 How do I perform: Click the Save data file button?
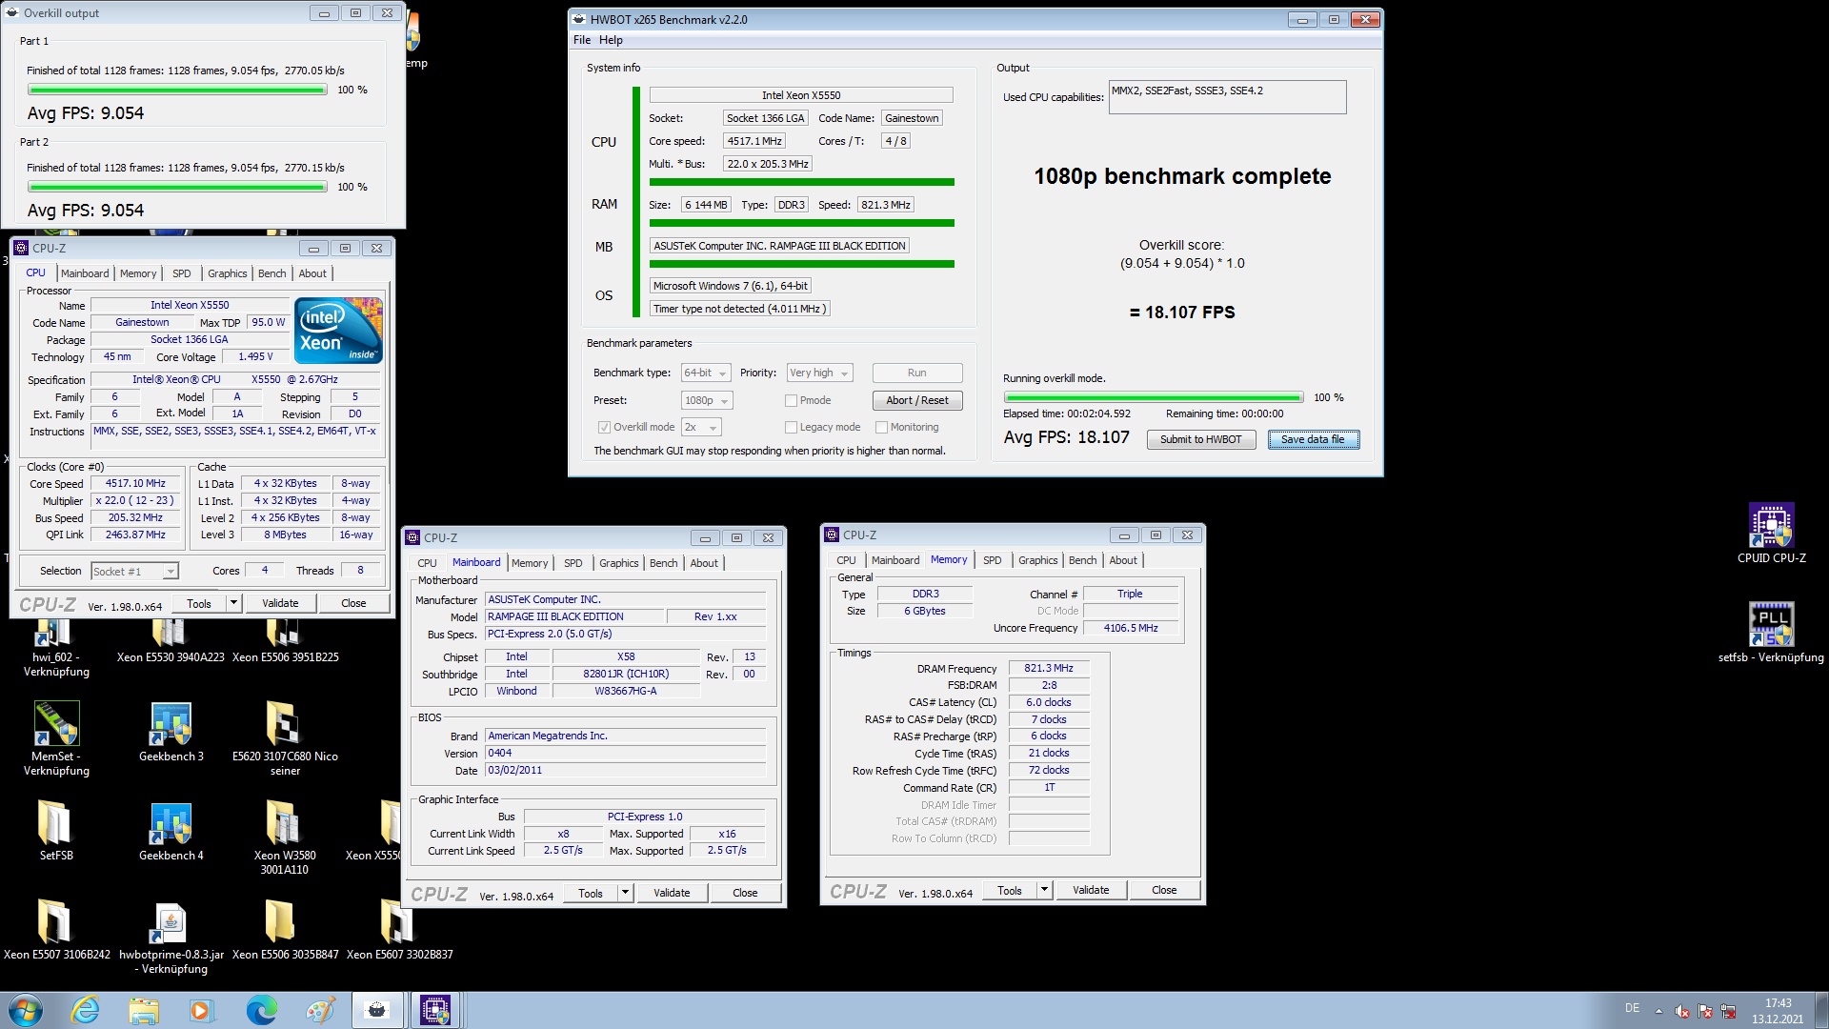[x=1313, y=439]
